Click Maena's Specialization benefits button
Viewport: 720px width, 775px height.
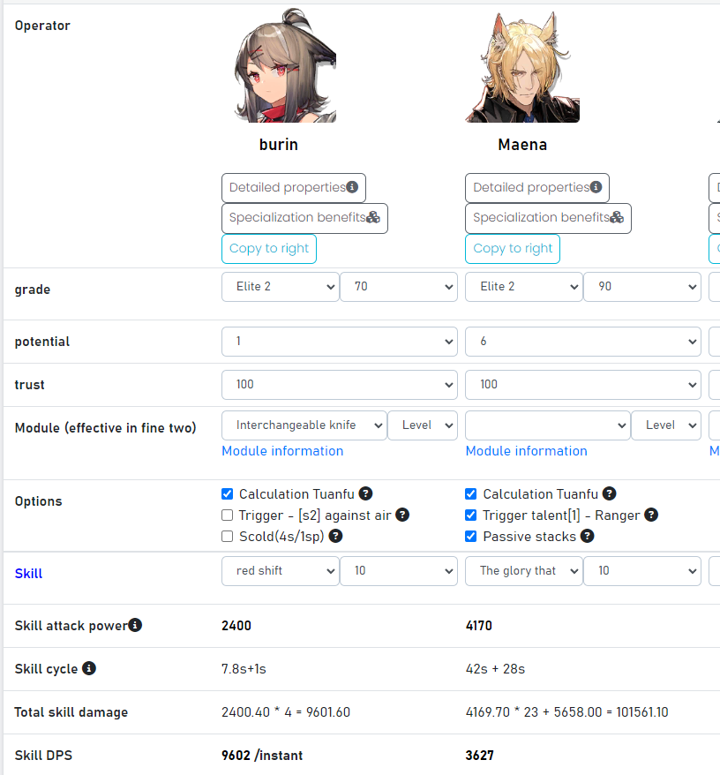(548, 218)
